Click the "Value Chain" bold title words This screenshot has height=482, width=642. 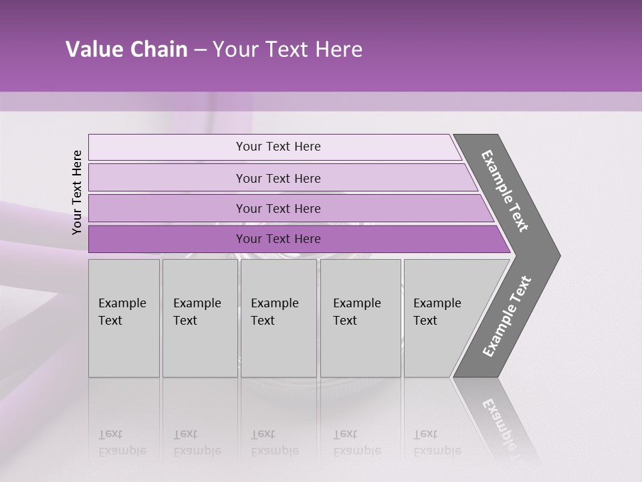coord(126,50)
